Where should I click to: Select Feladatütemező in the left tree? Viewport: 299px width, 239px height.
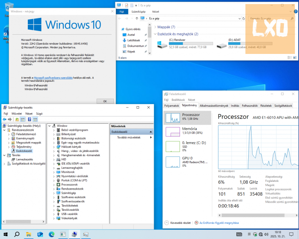pos(26,134)
